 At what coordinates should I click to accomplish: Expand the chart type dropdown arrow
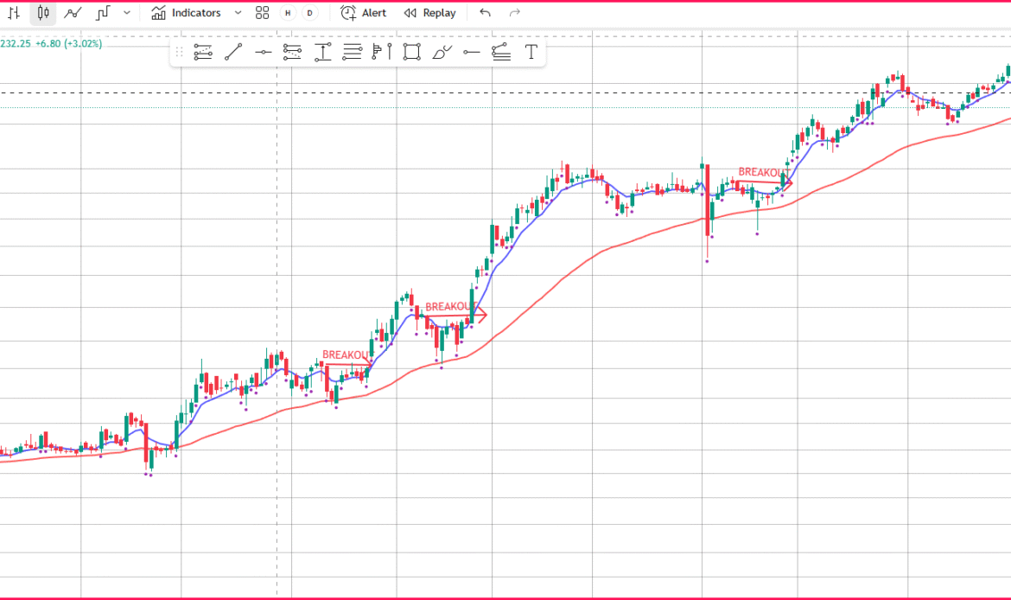pos(127,13)
